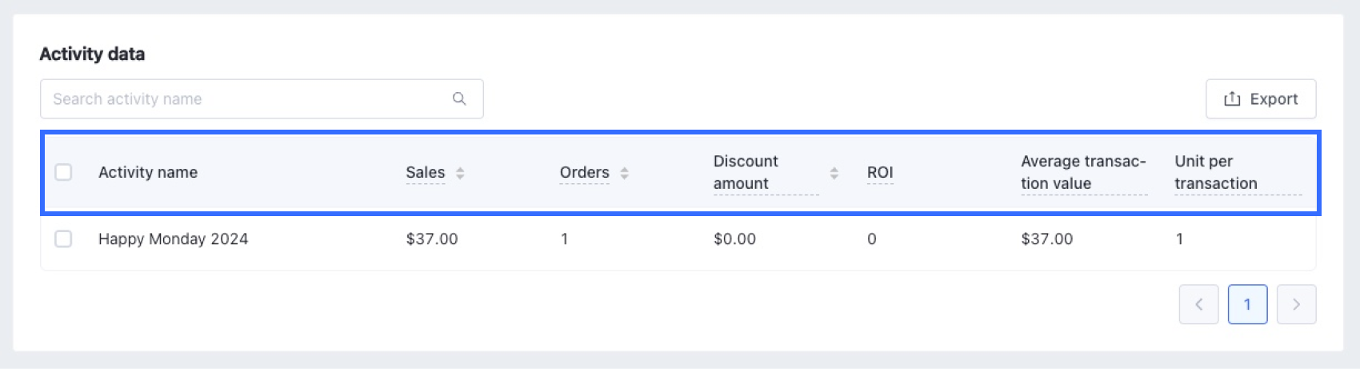Check the Happy Monday 2024 row checkbox

(x=63, y=239)
